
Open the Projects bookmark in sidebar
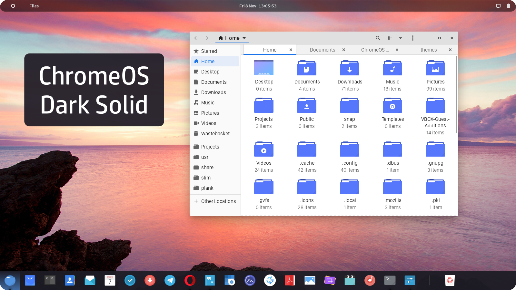[215, 147]
